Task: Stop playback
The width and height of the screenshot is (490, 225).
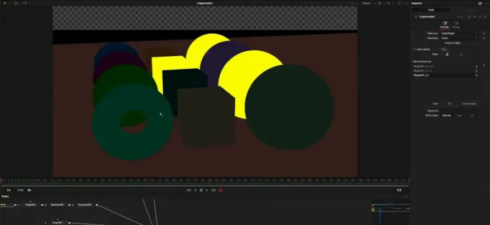Action: (201, 190)
